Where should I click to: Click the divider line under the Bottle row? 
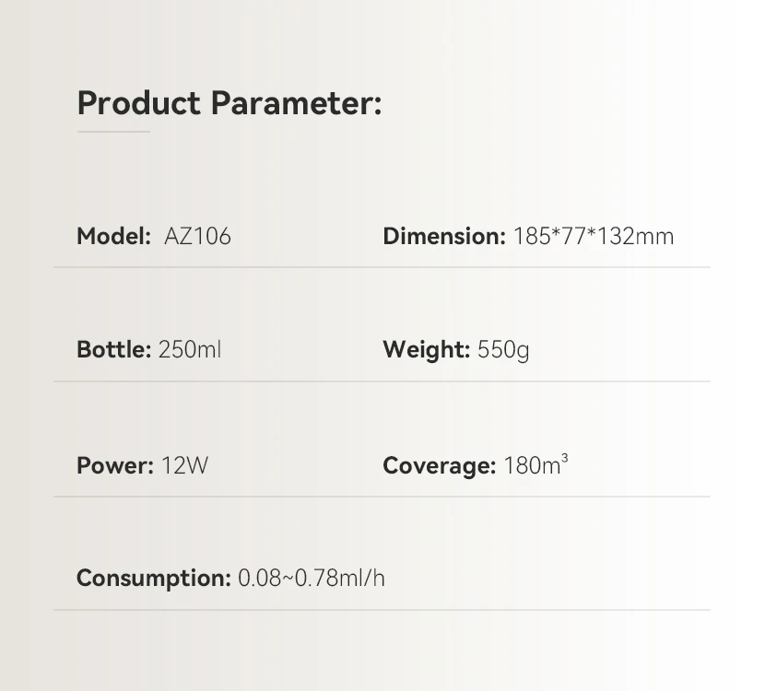(x=382, y=381)
